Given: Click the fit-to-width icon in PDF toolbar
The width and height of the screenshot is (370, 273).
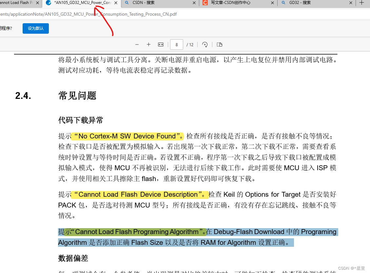Looking at the screenshot, I should 160,45.
